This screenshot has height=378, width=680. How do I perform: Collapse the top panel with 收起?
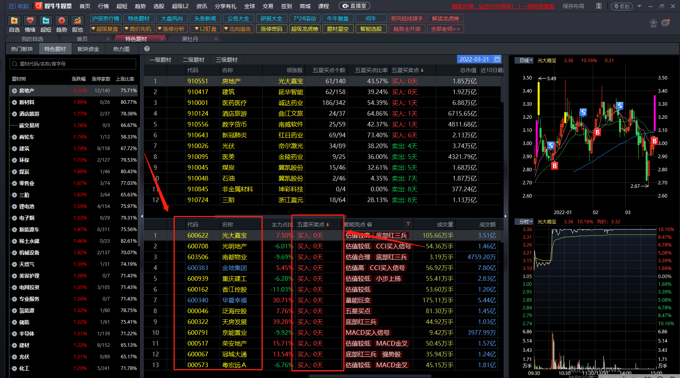pyautogui.click(x=19, y=6)
